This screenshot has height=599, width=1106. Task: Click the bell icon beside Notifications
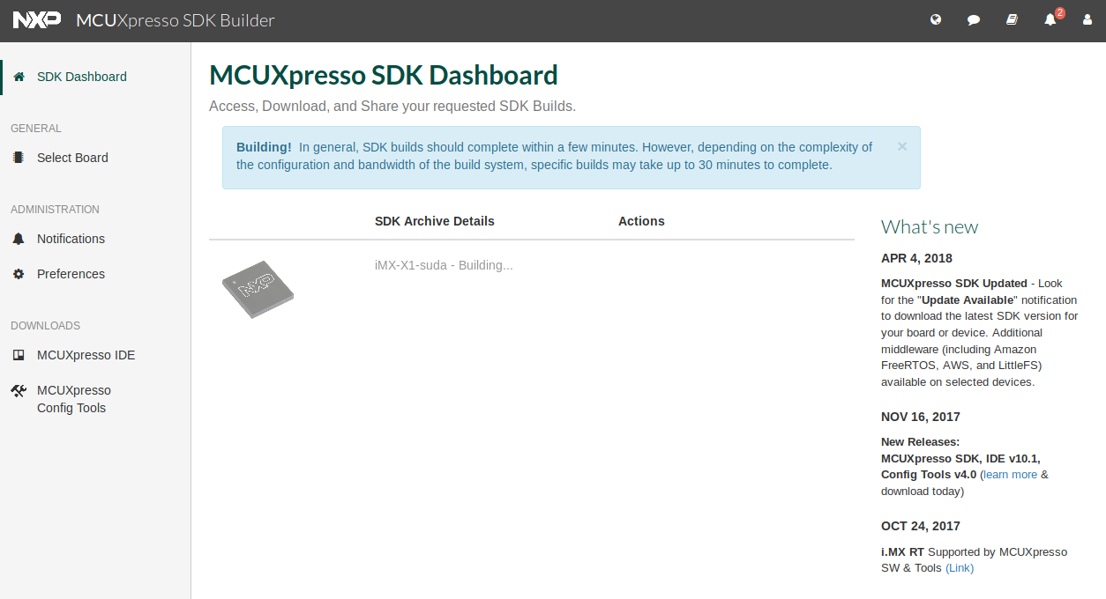19,239
